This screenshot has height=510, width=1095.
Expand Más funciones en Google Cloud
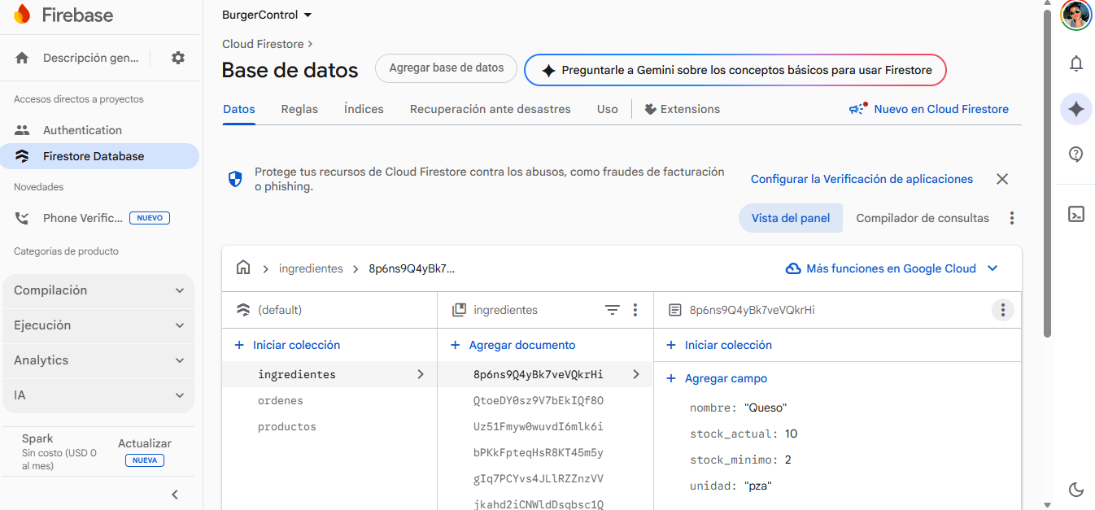pyautogui.click(x=892, y=268)
